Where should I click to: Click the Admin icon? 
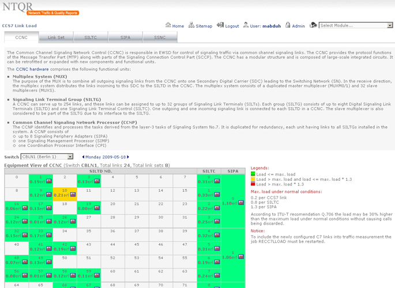287,25
